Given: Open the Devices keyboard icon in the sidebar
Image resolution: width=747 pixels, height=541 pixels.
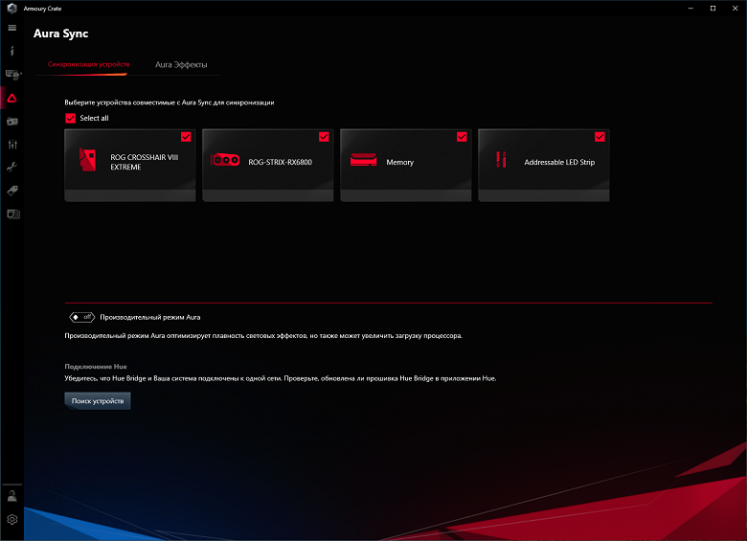Looking at the screenshot, I should pyautogui.click(x=12, y=75).
